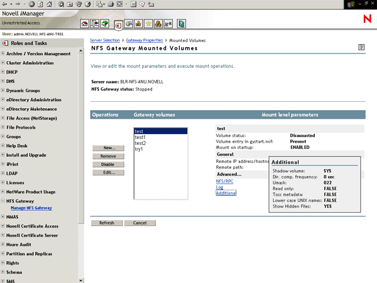Click the Remove button
377x283 pixels.
click(x=109, y=156)
